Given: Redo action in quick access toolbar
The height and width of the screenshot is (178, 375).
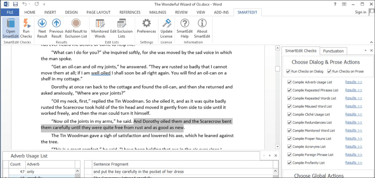Looking at the screenshot, I should click(37, 4).
